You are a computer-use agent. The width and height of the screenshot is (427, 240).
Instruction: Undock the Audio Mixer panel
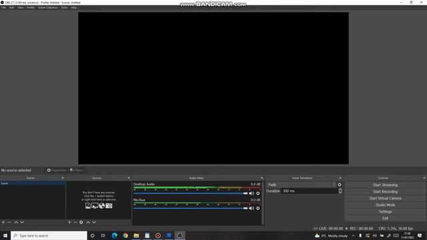click(262, 178)
